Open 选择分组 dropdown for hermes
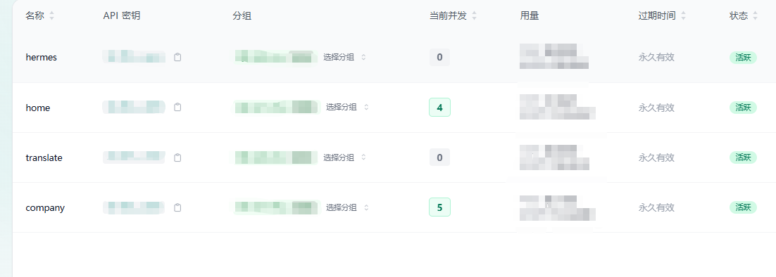The width and height of the screenshot is (776, 277). (345, 57)
